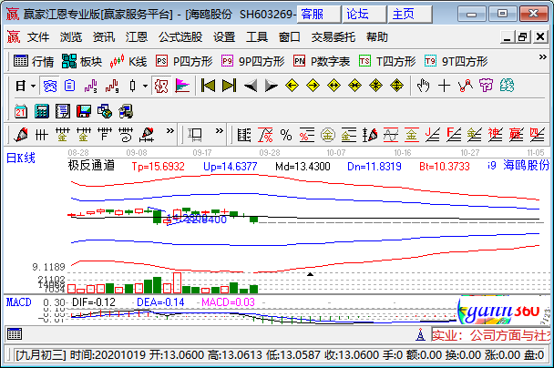Click the red F angle-lines icon
The width and height of the screenshot is (554, 368).
pyautogui.click(x=454, y=135)
